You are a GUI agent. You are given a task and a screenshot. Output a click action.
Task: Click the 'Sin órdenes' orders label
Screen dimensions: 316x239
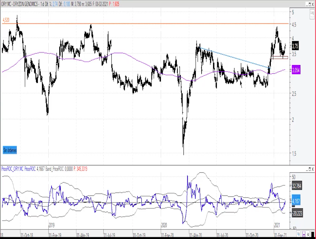tap(10, 150)
